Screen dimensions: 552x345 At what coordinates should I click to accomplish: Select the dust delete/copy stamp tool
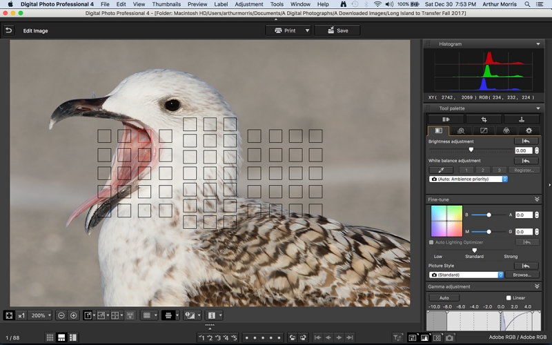pos(522,119)
